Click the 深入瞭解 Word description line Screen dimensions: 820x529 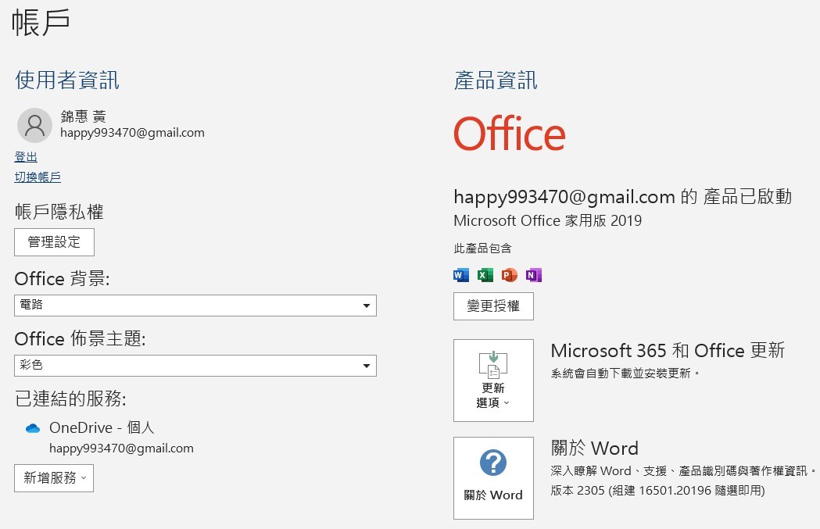point(683,470)
